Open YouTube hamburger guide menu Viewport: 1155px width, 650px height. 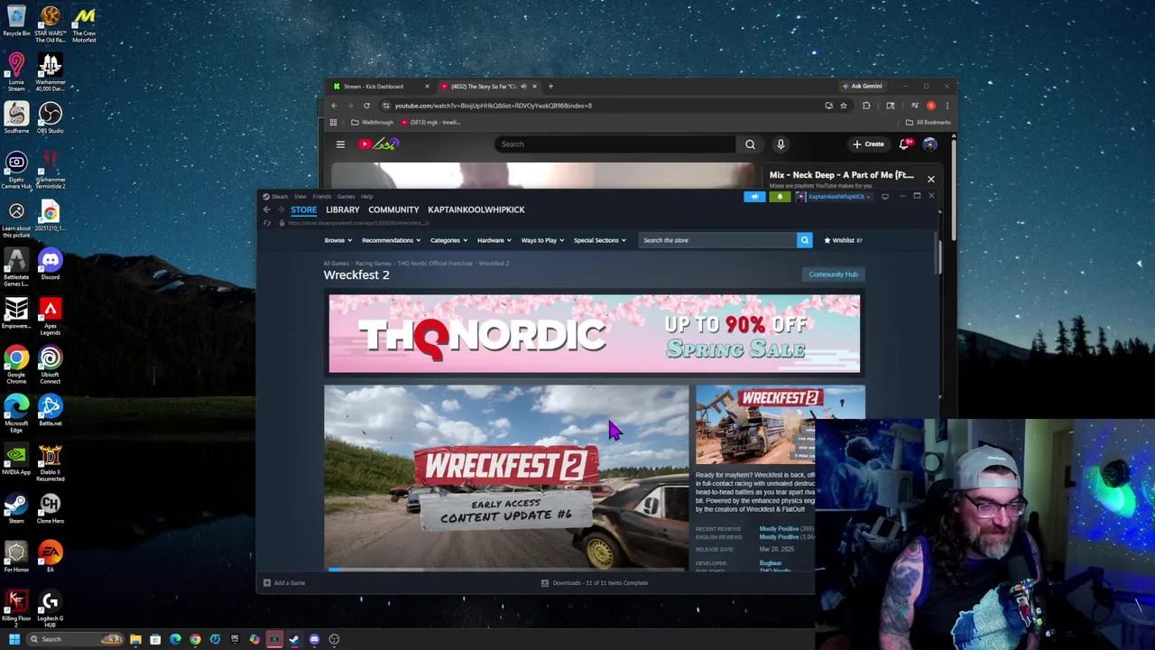click(x=340, y=144)
